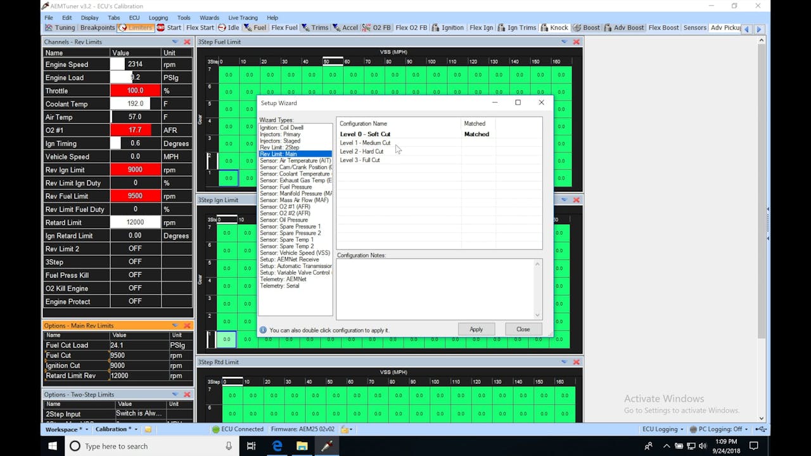Collapse the Channels - Rev Limits panel
Viewport: 811px width, 456px height.
coord(176,41)
